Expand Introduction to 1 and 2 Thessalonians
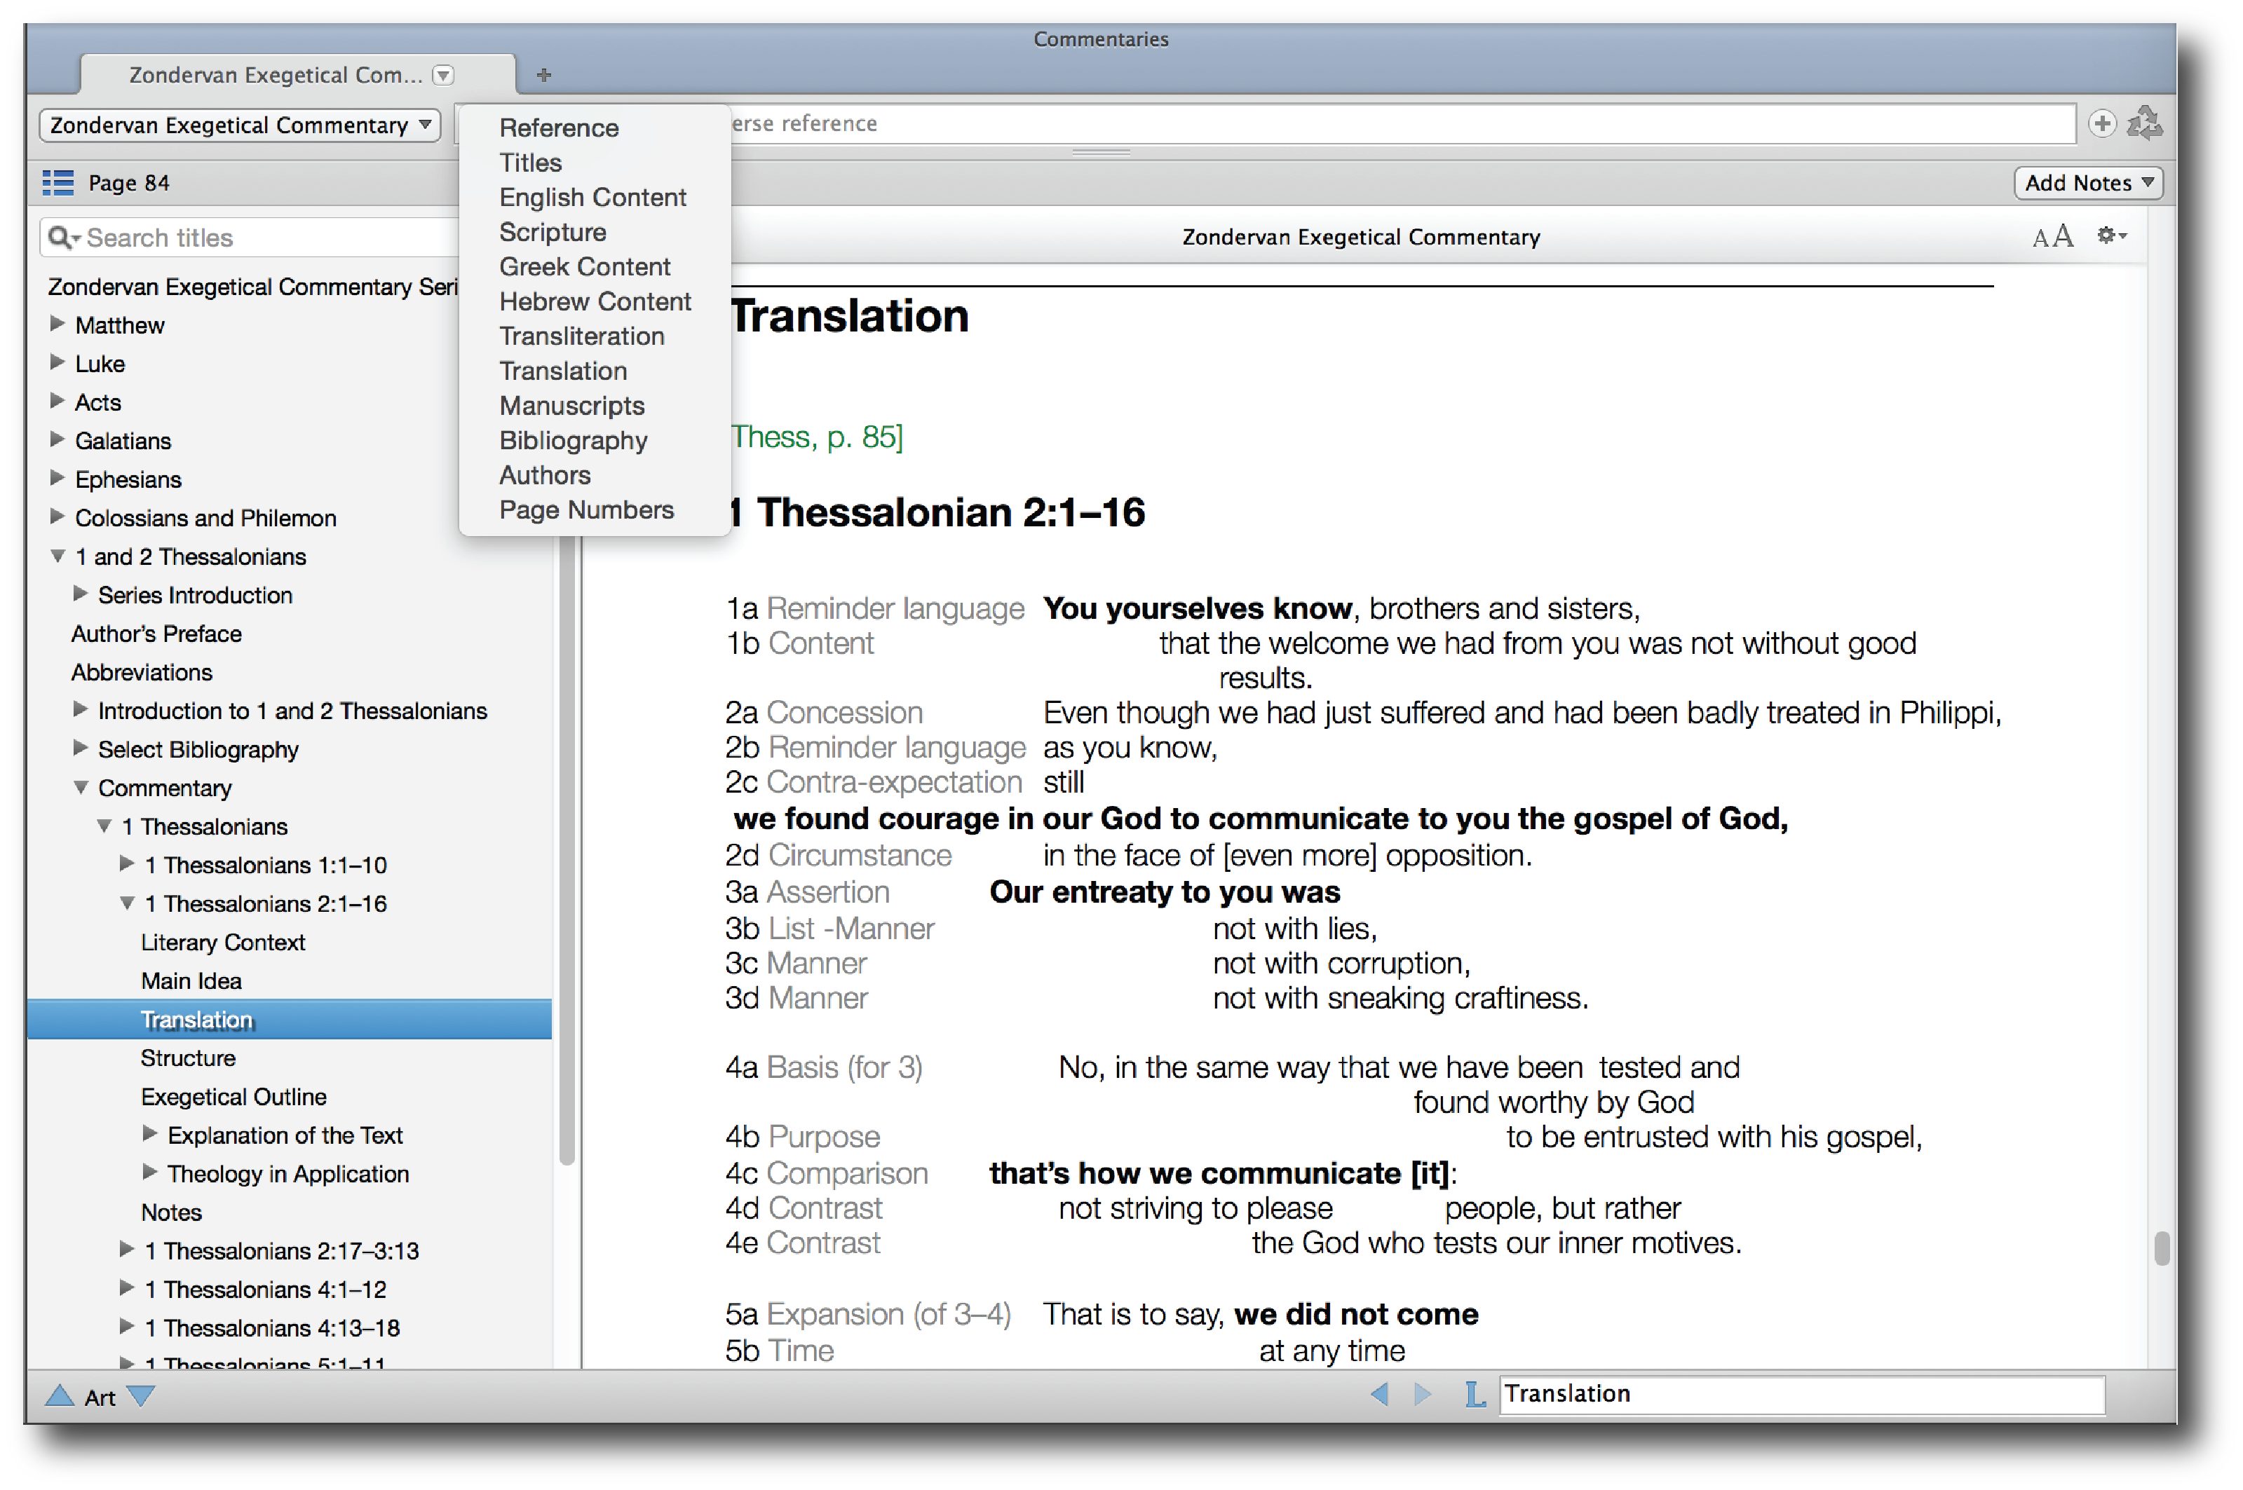2243x1490 pixels. click(x=81, y=710)
